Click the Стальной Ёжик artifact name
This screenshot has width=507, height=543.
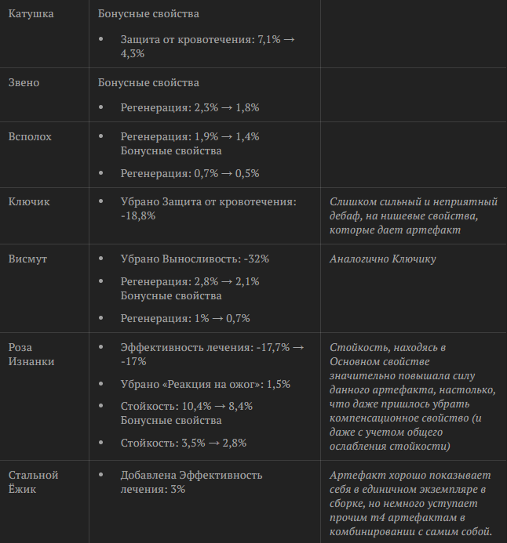point(33,482)
